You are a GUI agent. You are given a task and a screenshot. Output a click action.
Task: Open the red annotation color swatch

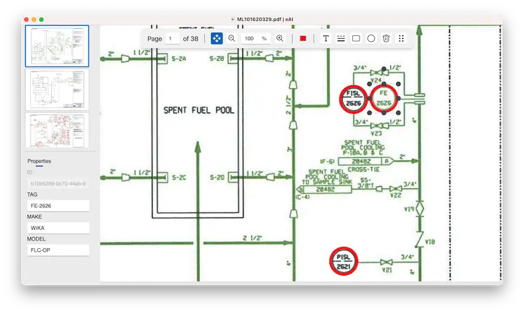(303, 39)
